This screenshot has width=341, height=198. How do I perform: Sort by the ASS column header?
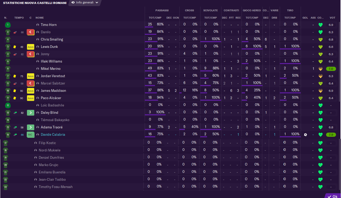313,18
